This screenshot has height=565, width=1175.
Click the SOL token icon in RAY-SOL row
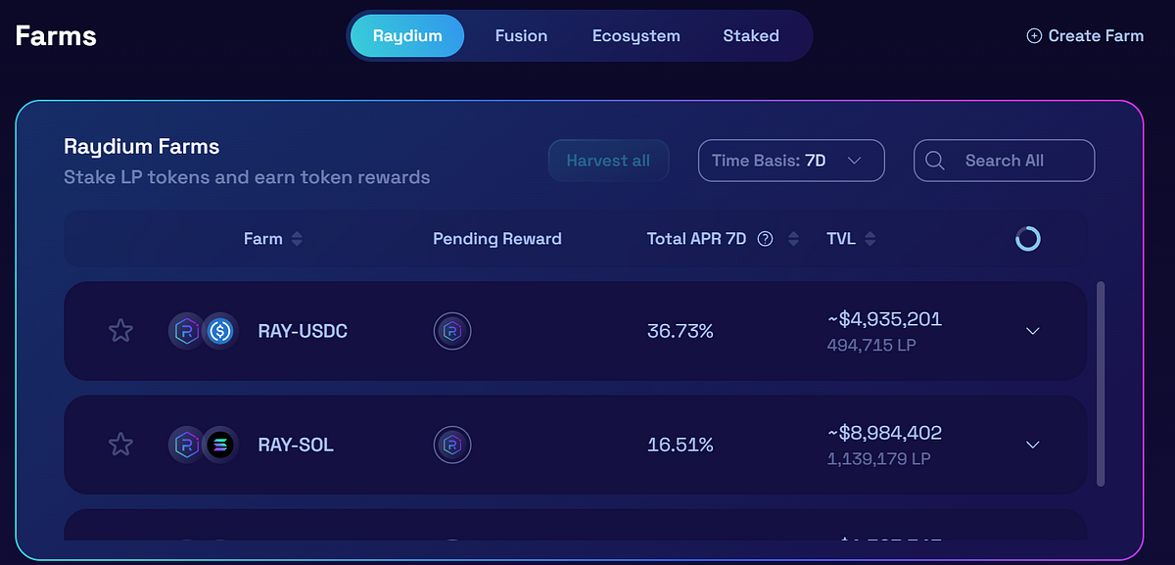pos(220,445)
